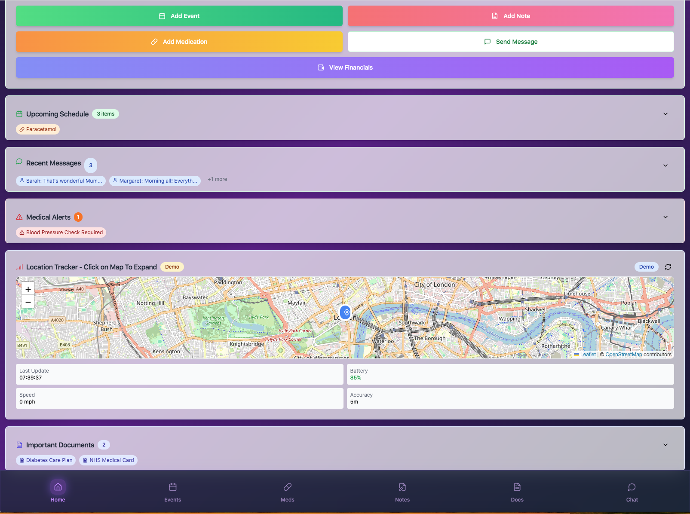Switch to the Chat tab

632,492
